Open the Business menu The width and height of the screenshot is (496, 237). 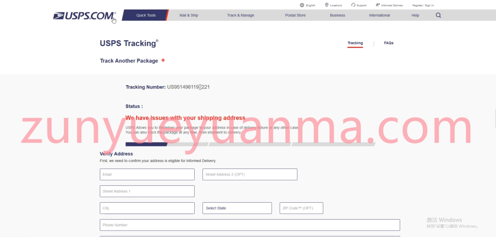coord(338,15)
